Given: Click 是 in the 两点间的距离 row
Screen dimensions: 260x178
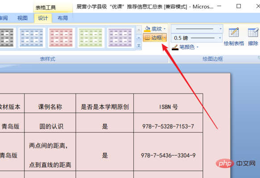Looking at the screenshot, I should [x=105, y=156].
